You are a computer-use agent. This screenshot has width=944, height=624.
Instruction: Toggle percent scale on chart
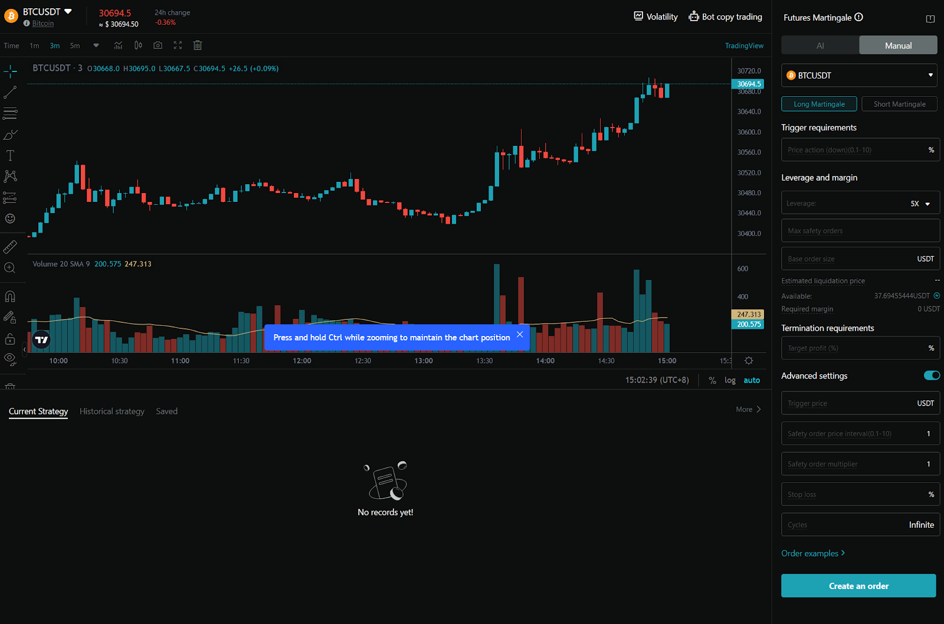click(x=713, y=381)
